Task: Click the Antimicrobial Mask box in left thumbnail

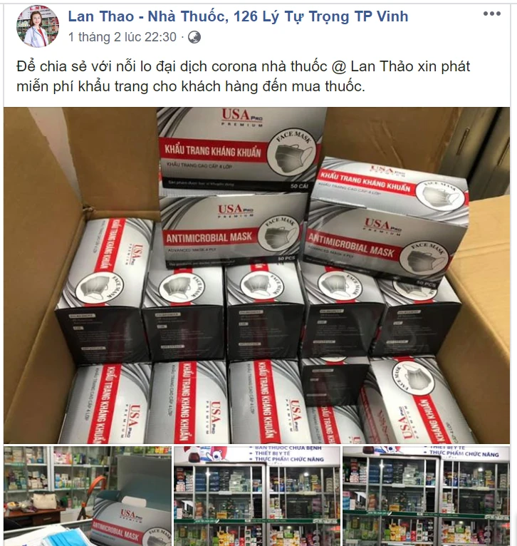Action: (x=132, y=520)
